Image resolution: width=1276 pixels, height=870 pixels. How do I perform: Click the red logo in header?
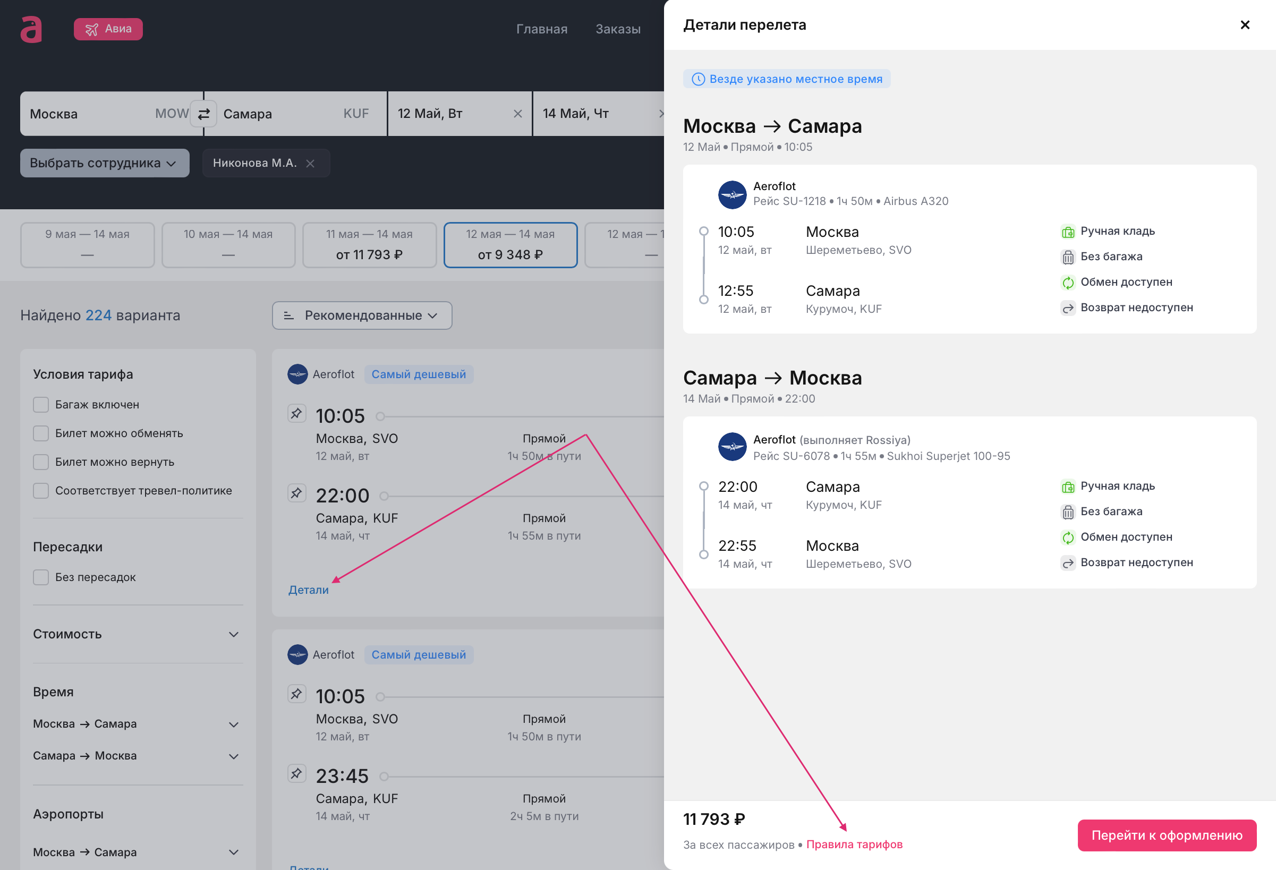(31, 29)
